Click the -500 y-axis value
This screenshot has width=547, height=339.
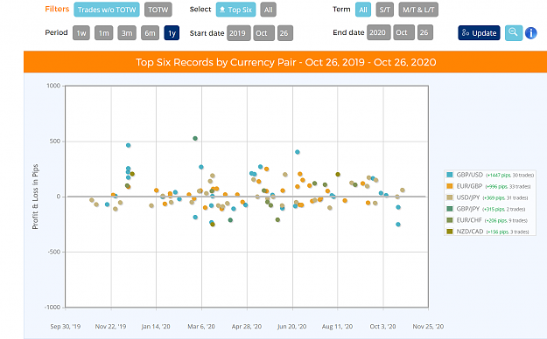53,252
